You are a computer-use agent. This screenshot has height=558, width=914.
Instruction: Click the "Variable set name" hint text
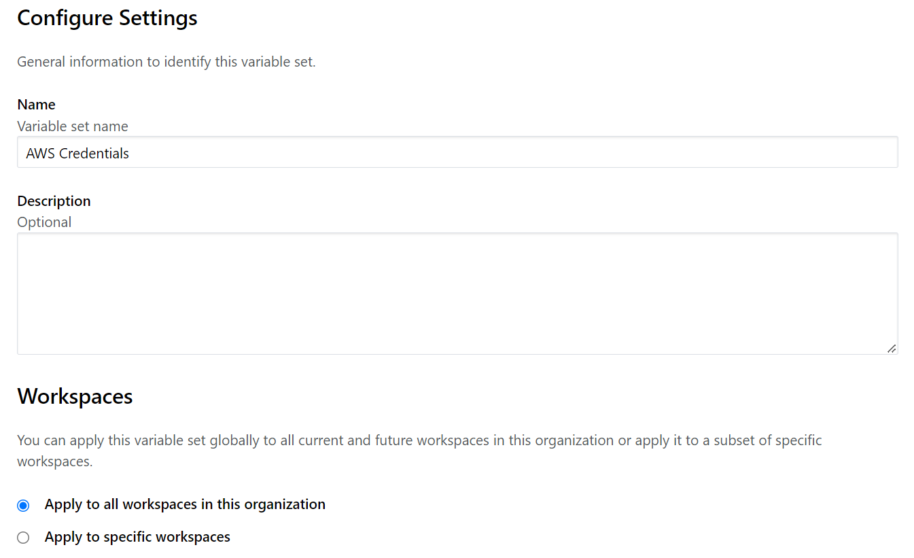(x=73, y=126)
